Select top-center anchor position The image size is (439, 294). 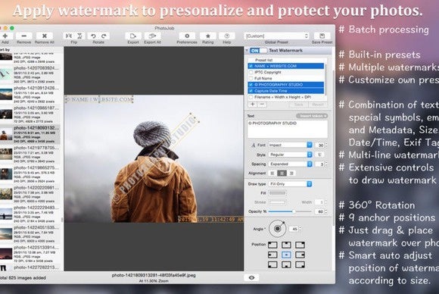click(286, 245)
